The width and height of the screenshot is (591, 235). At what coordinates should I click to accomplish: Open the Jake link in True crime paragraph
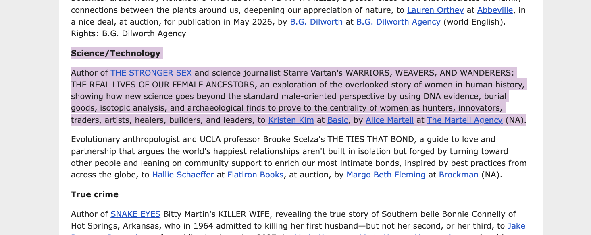[x=516, y=226]
